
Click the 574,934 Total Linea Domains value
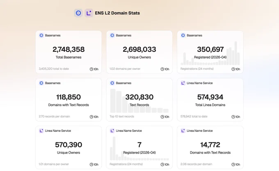click(x=210, y=97)
